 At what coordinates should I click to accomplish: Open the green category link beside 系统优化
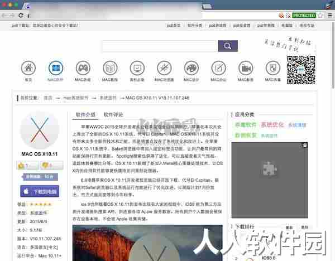pos(246,125)
